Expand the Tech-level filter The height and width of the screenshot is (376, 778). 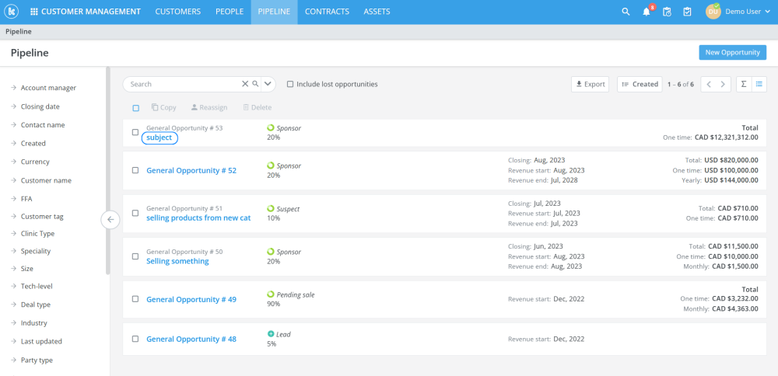32,287
